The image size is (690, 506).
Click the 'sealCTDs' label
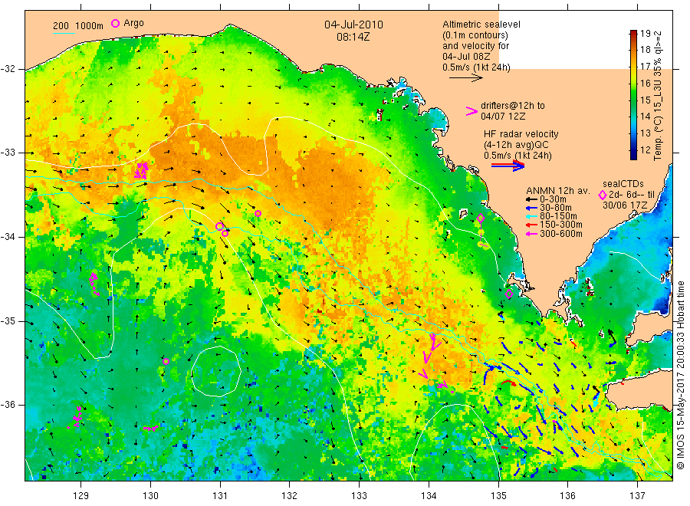pos(623,184)
